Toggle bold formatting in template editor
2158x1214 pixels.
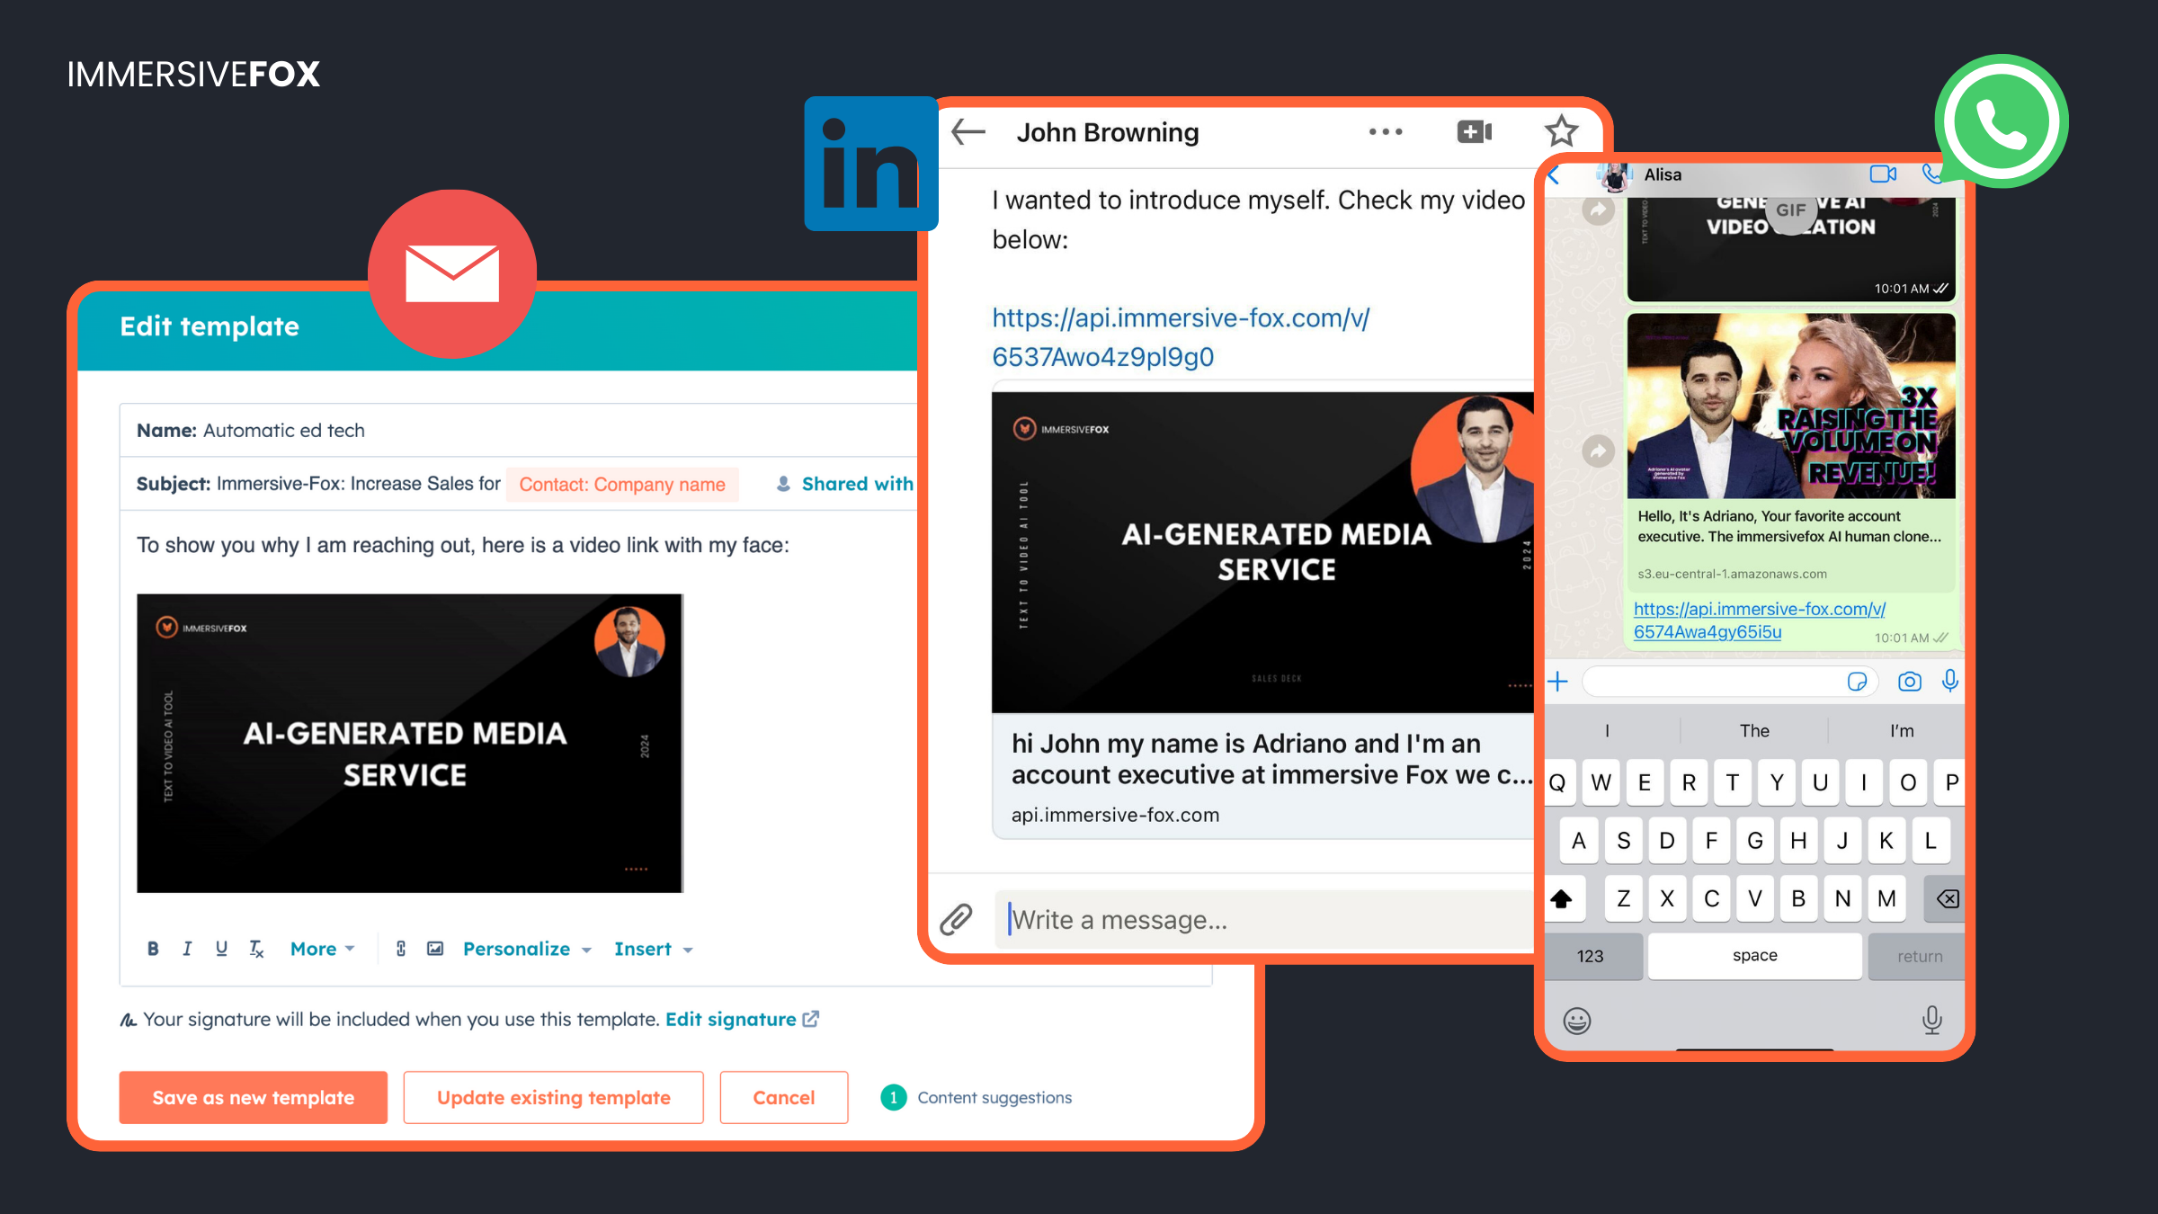tap(153, 949)
